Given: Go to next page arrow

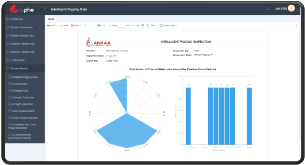Looking at the screenshot, I should 133,26.
